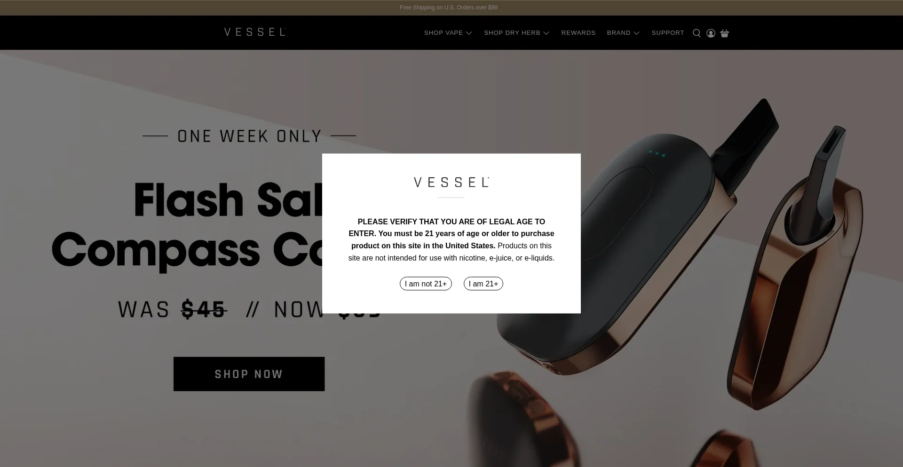Open the Rewards menu item

(578, 33)
